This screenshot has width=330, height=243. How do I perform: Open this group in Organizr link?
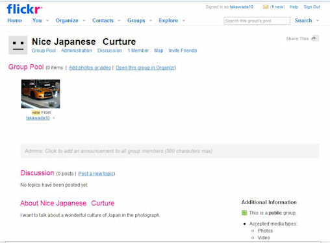point(145,67)
